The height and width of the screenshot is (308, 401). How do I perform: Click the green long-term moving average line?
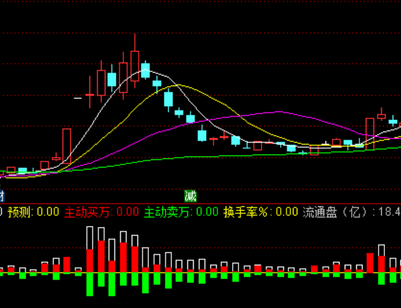[192, 157]
